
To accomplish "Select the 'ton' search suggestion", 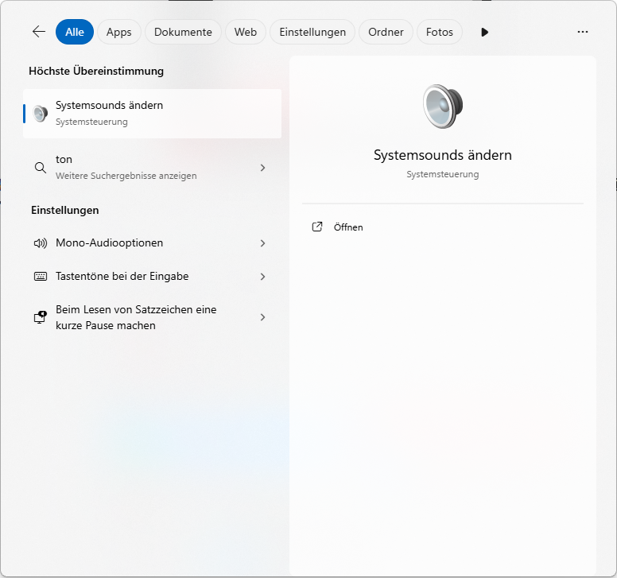I will [x=153, y=168].
